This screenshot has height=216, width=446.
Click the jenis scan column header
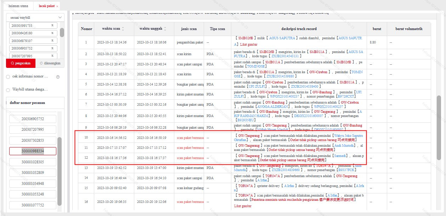(x=189, y=29)
